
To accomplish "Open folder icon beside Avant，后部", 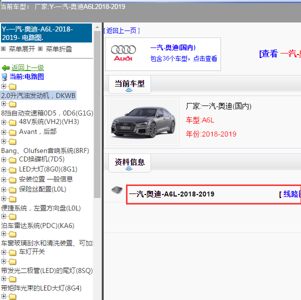I will [x=12, y=132].
